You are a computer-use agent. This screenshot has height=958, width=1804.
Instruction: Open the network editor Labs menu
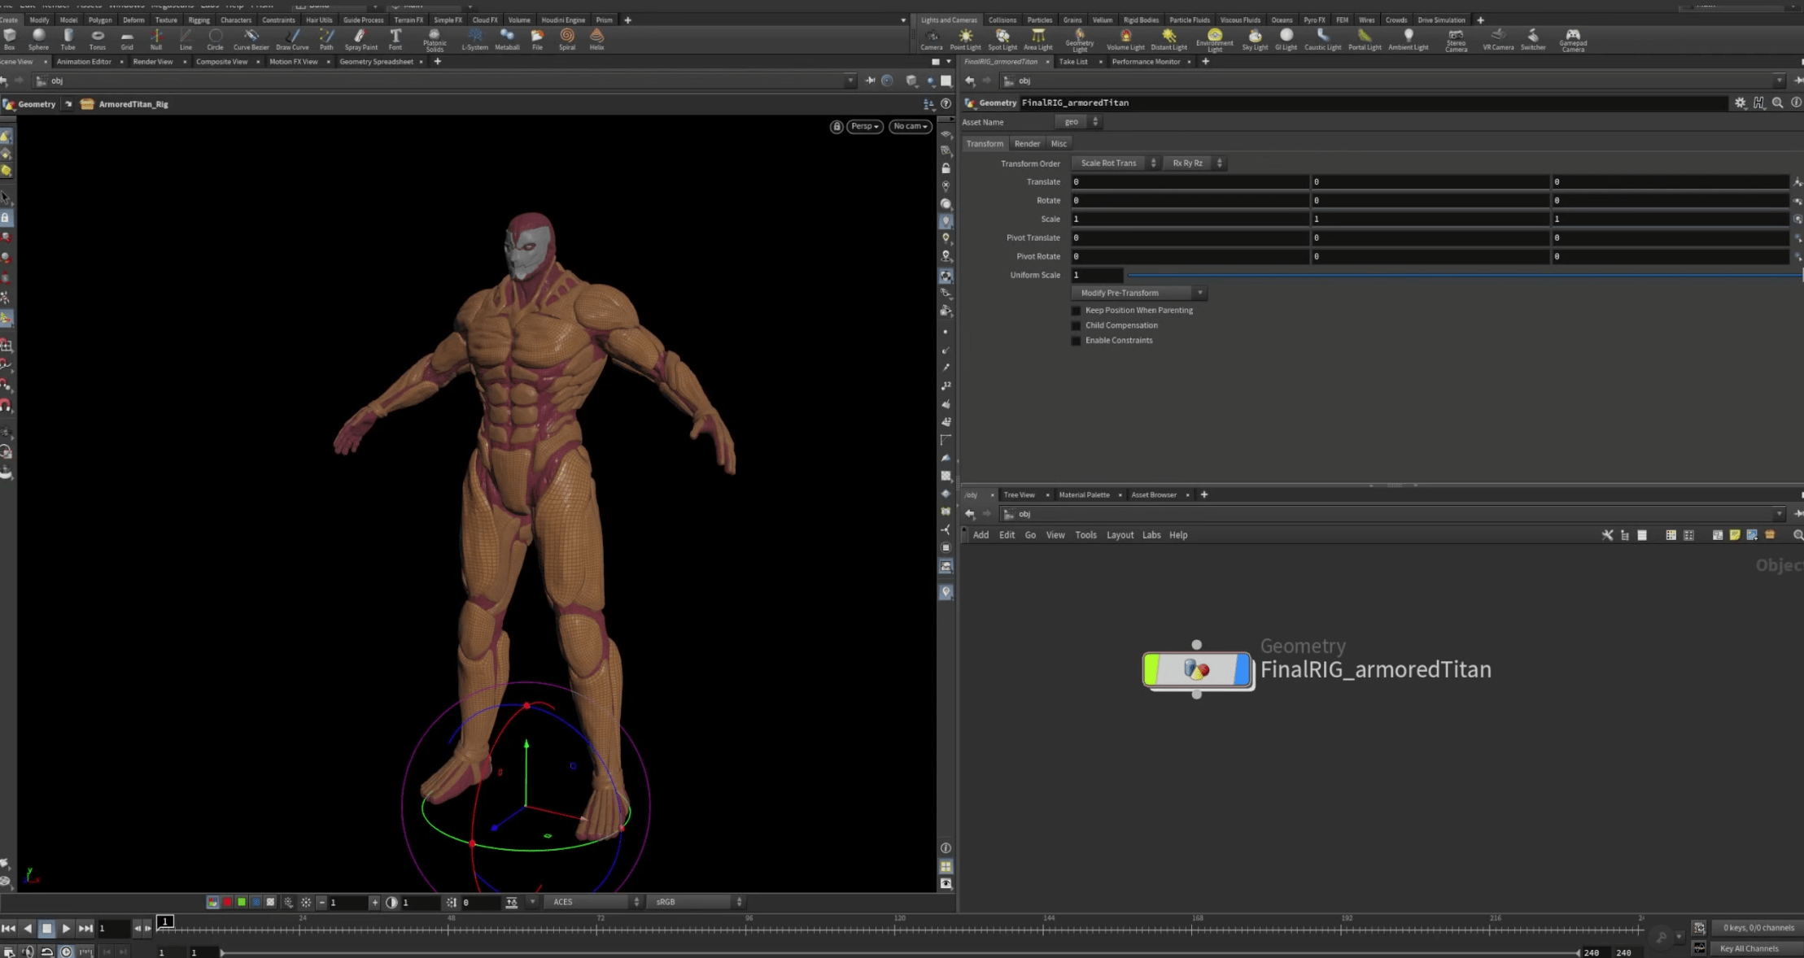(x=1151, y=535)
